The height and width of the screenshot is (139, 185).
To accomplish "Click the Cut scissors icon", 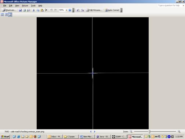I will (34, 10).
